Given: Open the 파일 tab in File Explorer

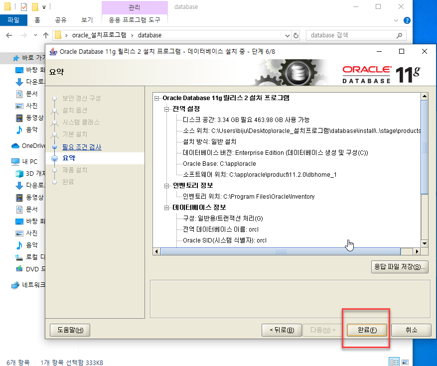Looking at the screenshot, I should [13, 20].
